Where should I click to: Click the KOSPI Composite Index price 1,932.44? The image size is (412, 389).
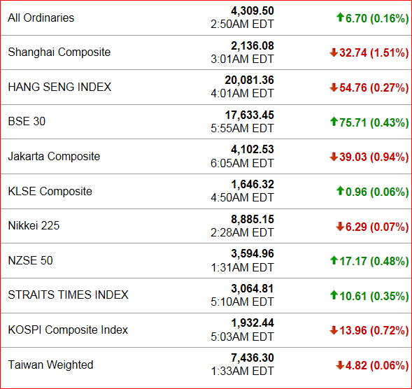point(253,323)
